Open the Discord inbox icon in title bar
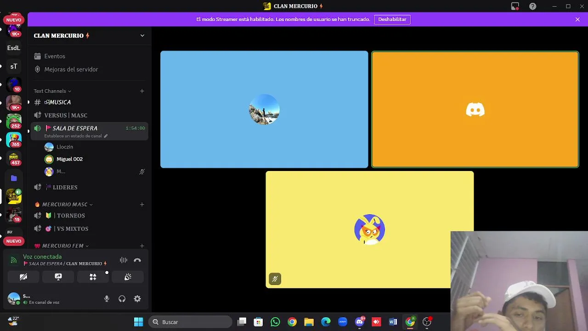This screenshot has width=588, height=331. 515,6
